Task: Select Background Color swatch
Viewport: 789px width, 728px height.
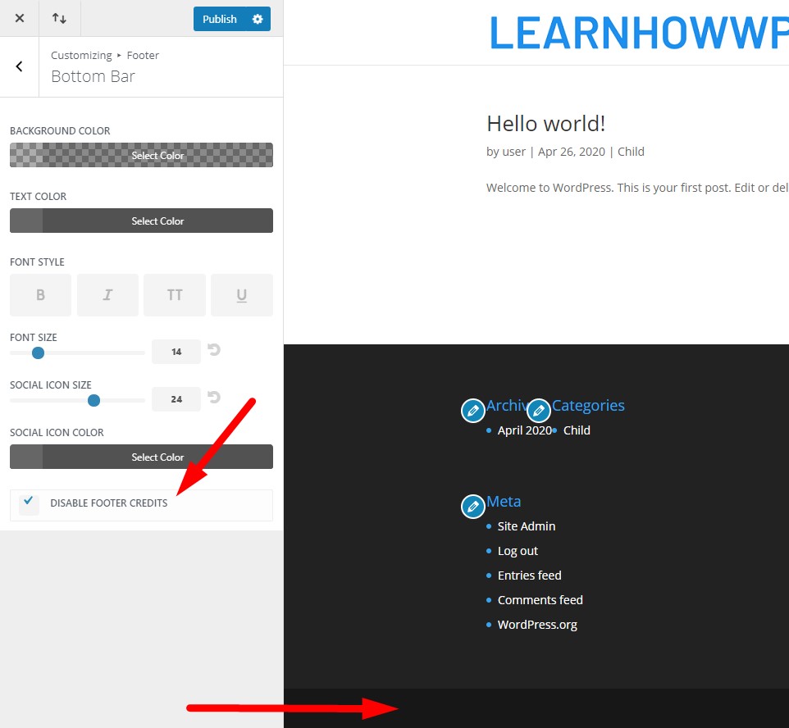Action: click(x=141, y=155)
